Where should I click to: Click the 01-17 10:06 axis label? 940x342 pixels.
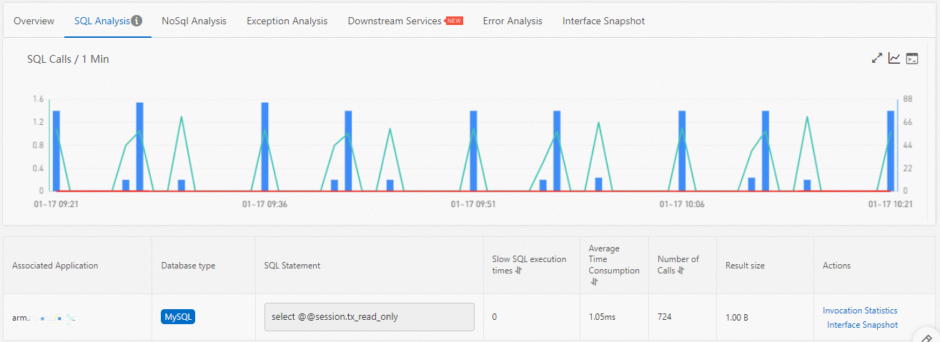[x=682, y=203]
